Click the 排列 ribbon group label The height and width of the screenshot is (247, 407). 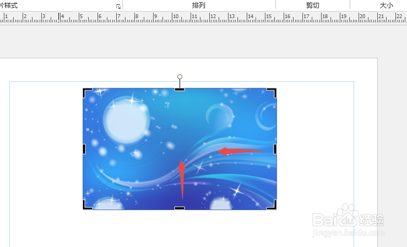[x=199, y=6]
